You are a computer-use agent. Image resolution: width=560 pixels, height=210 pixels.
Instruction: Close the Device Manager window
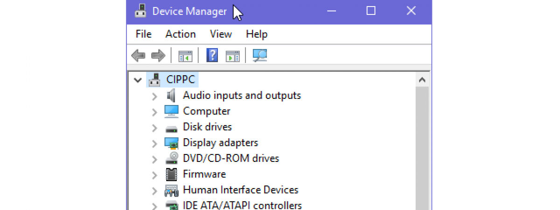click(x=411, y=11)
